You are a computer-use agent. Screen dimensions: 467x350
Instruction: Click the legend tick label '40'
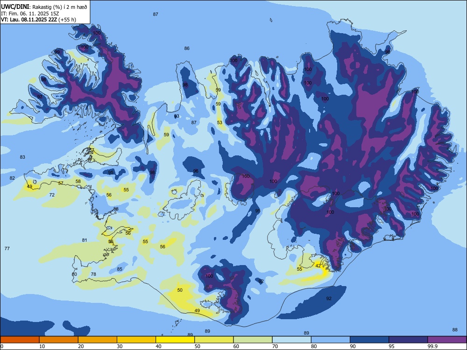click(159, 346)
